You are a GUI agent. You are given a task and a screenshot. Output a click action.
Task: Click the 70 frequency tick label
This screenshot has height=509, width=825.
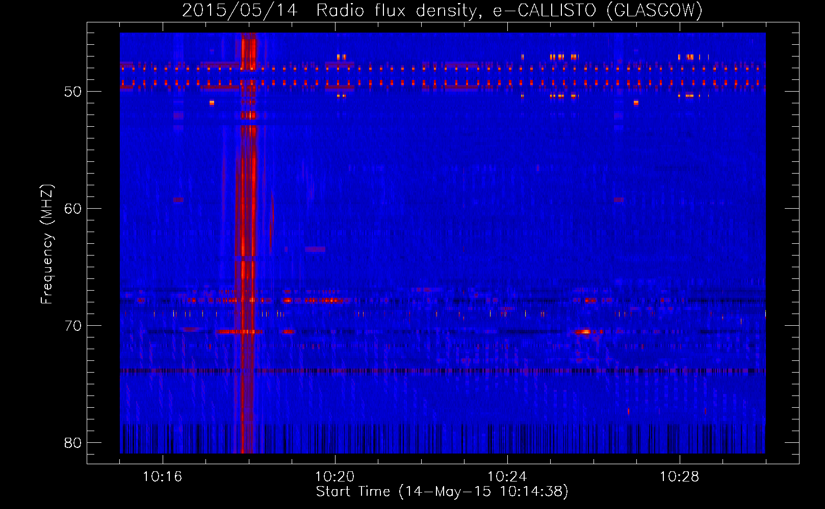coord(73,326)
